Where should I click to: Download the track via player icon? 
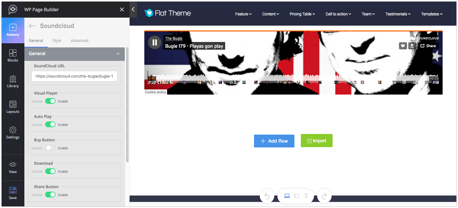(x=412, y=46)
